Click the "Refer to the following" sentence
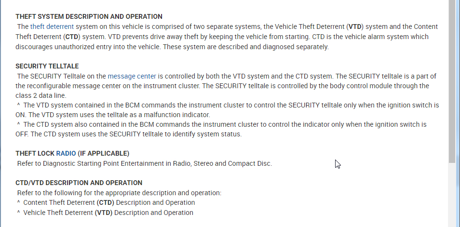 coord(119,193)
